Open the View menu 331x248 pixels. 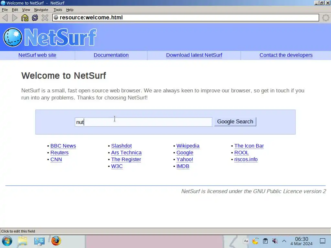tap(26, 10)
